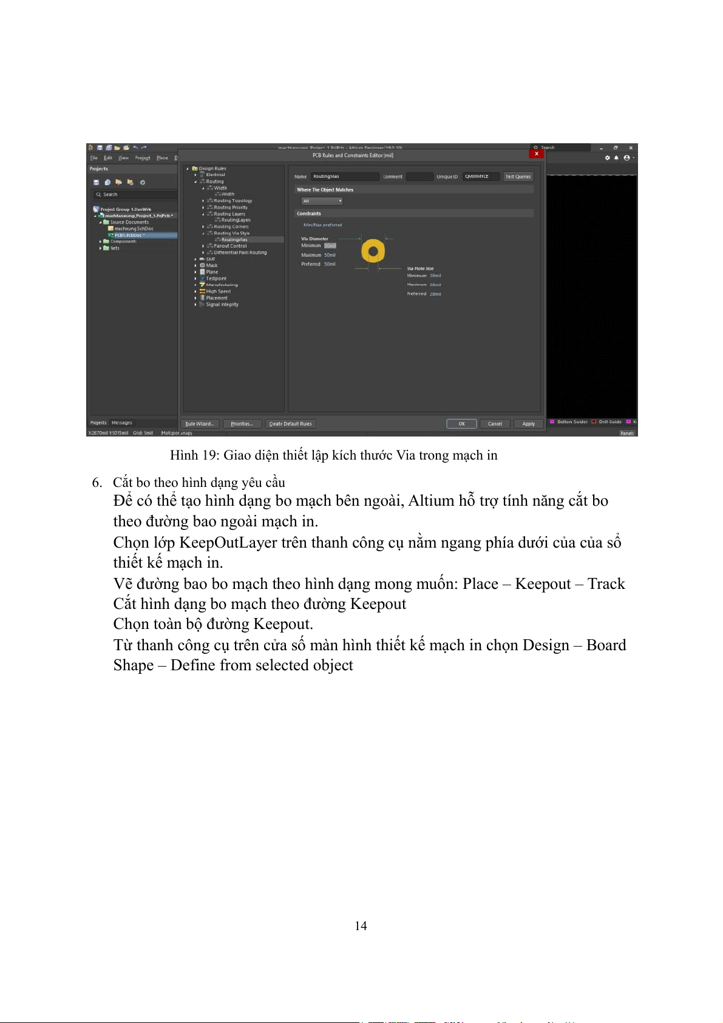723x1023 pixels.
Task: Click the notifications bell icon
Action: point(616,158)
